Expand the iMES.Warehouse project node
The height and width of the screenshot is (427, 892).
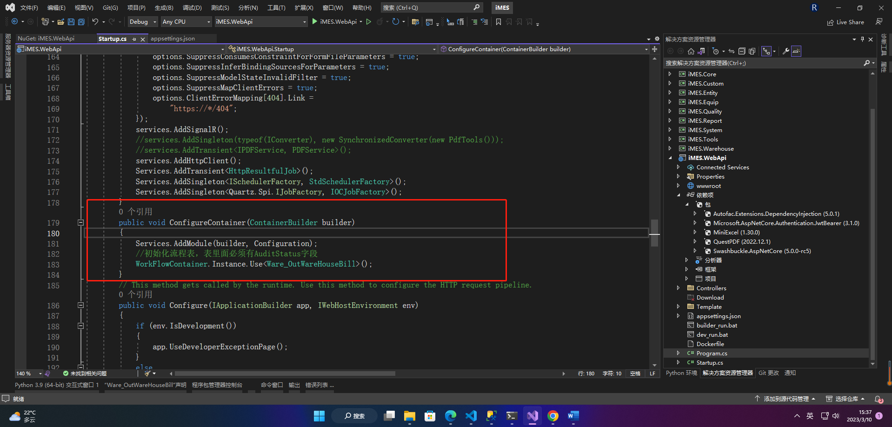[670, 148]
